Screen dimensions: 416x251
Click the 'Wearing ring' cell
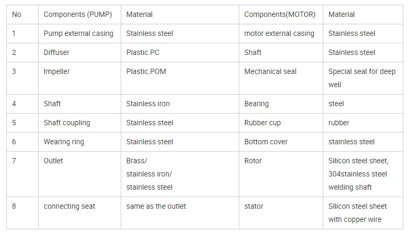click(x=79, y=142)
